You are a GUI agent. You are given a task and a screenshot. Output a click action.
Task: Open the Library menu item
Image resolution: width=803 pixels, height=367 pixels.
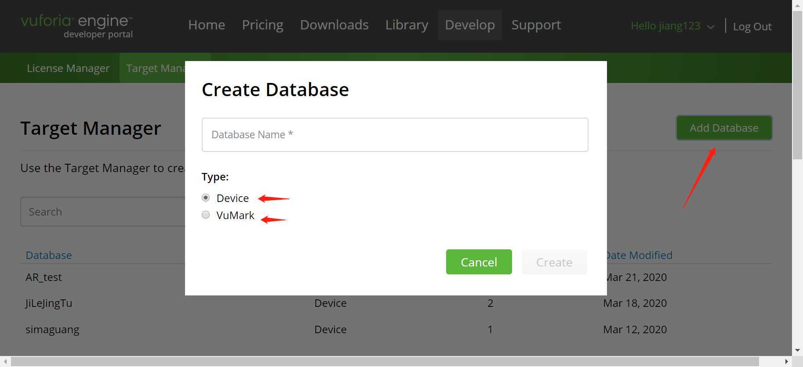(x=407, y=25)
